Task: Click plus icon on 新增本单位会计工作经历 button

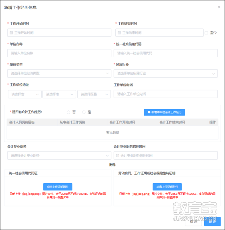Action: [149, 112]
